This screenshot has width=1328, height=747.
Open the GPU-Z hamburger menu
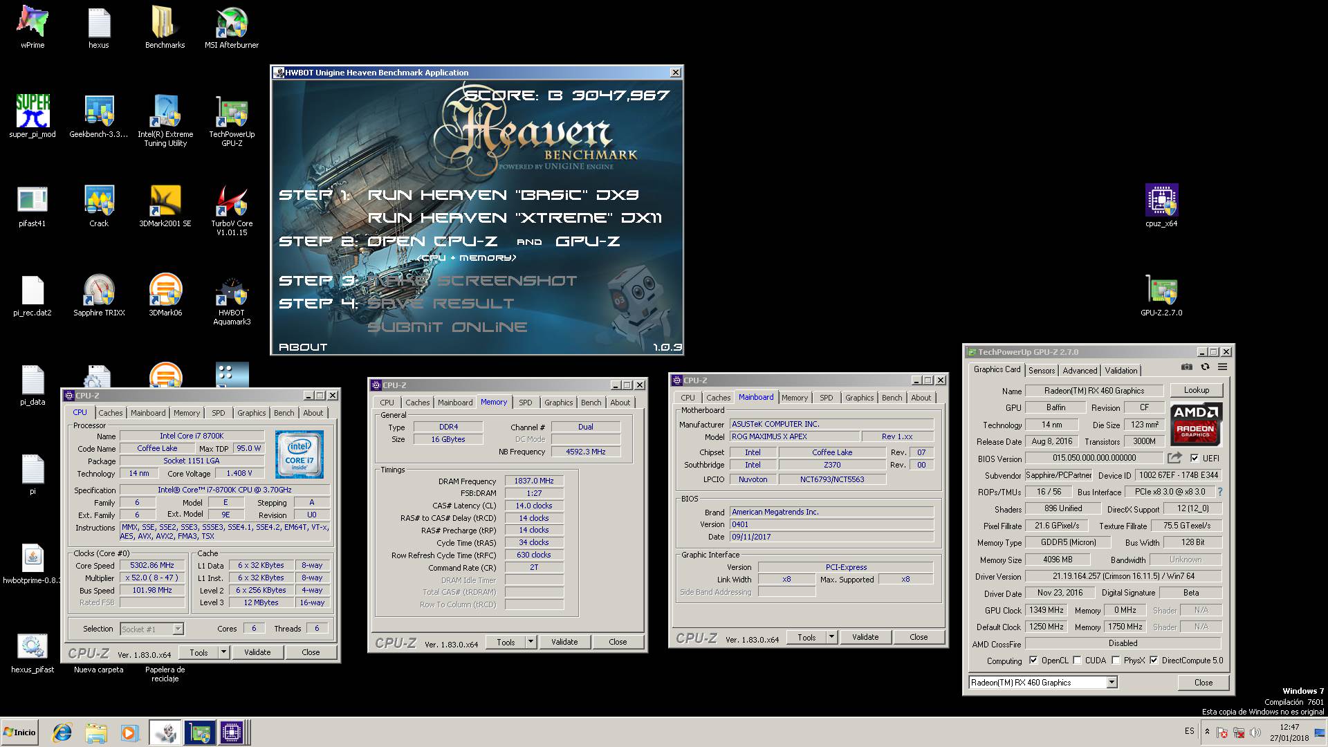(x=1222, y=367)
